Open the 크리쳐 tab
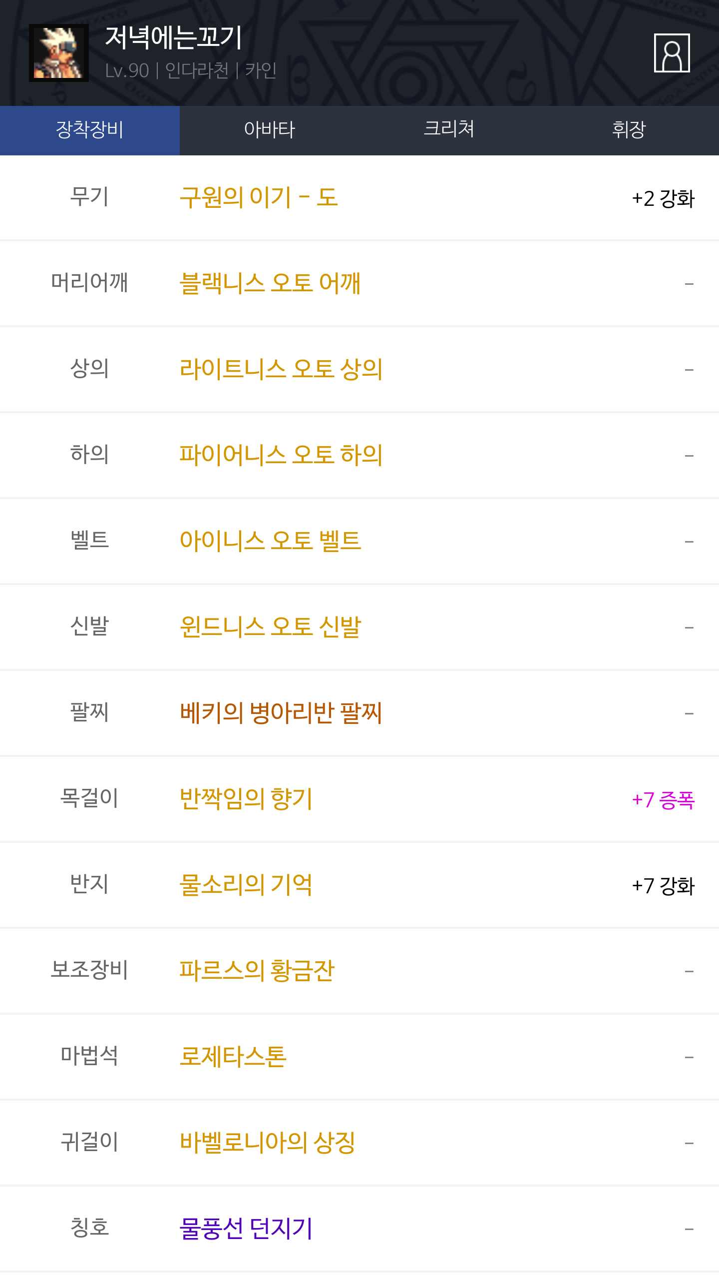Viewport: 719px width, 1279px height. click(x=449, y=130)
